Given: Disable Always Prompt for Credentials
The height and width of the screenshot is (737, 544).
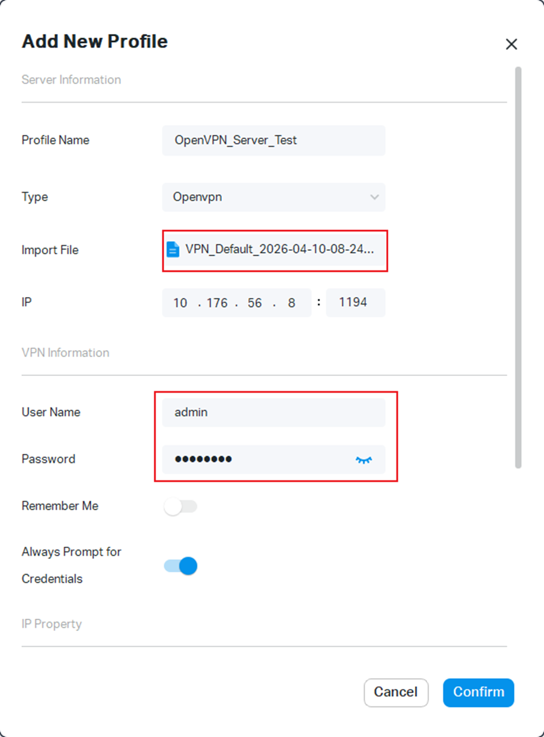Looking at the screenshot, I should (x=181, y=566).
